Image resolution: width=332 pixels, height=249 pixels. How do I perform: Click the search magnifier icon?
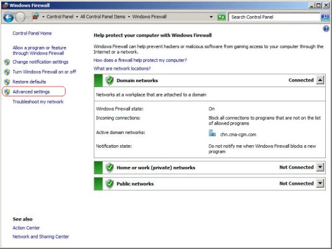click(x=325, y=17)
